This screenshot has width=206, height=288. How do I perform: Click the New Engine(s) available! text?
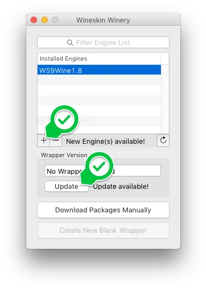tap(106, 141)
